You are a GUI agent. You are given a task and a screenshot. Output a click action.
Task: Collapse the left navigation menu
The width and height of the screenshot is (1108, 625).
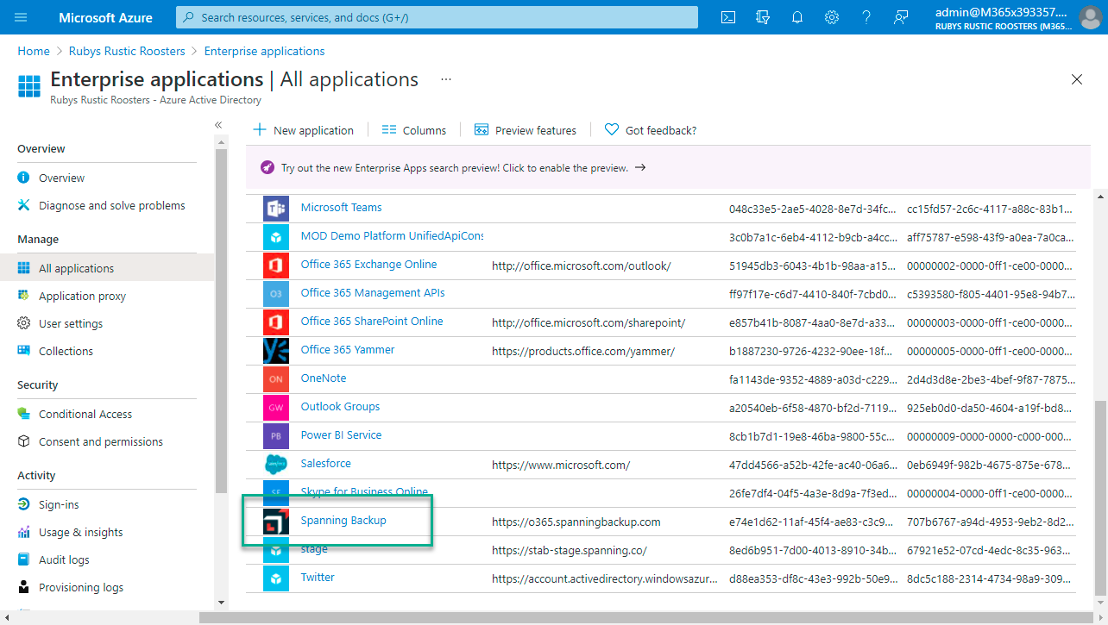(x=218, y=125)
